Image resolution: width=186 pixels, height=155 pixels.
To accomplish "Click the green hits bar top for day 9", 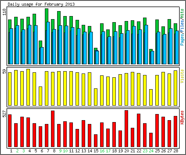I will click(59, 18).
